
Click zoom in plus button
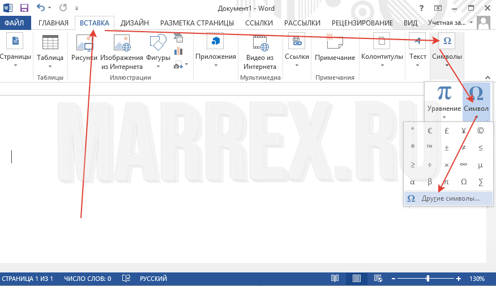point(459,279)
